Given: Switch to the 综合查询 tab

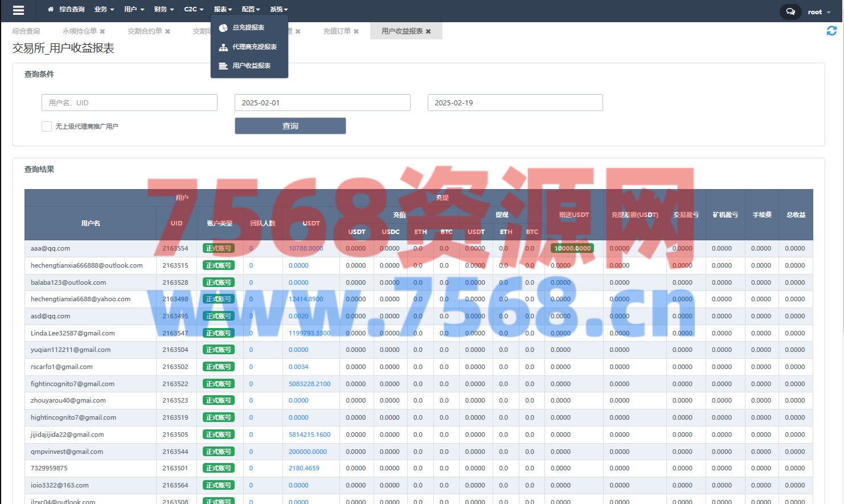Looking at the screenshot, I should (x=26, y=31).
